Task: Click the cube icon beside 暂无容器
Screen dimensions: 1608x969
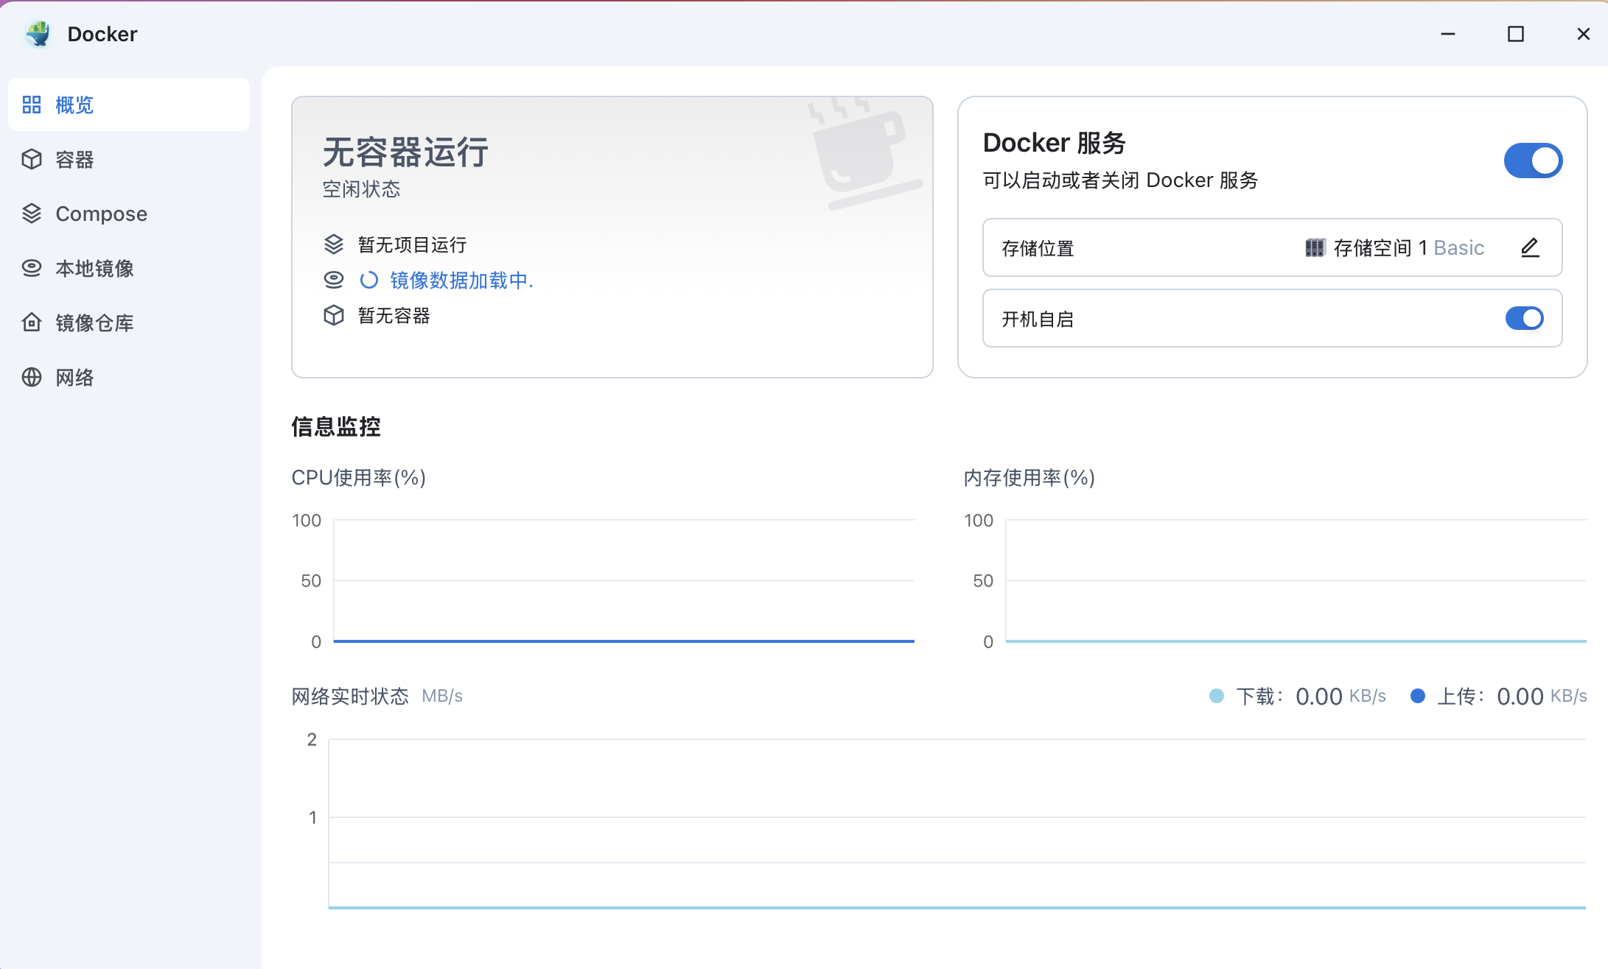Action: (x=334, y=315)
